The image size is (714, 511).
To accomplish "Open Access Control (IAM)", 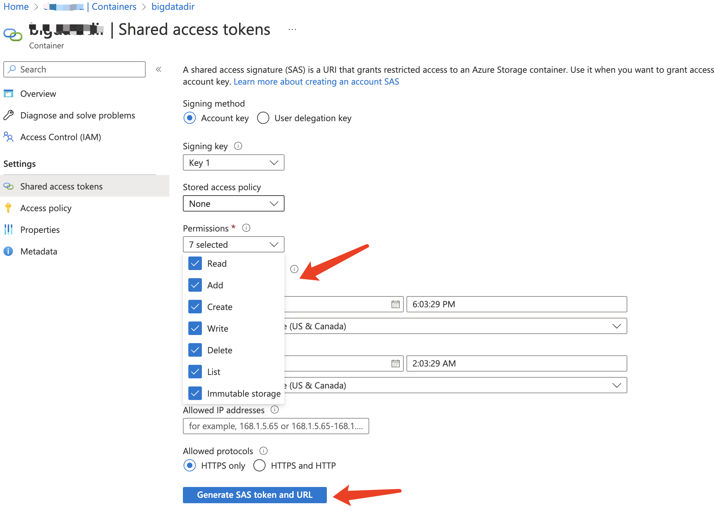I will click(61, 137).
